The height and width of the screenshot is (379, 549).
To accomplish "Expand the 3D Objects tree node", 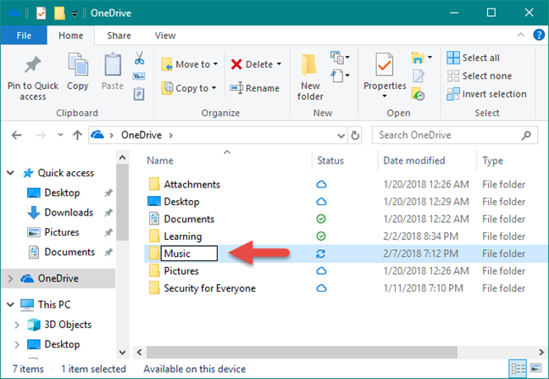I will point(16,325).
